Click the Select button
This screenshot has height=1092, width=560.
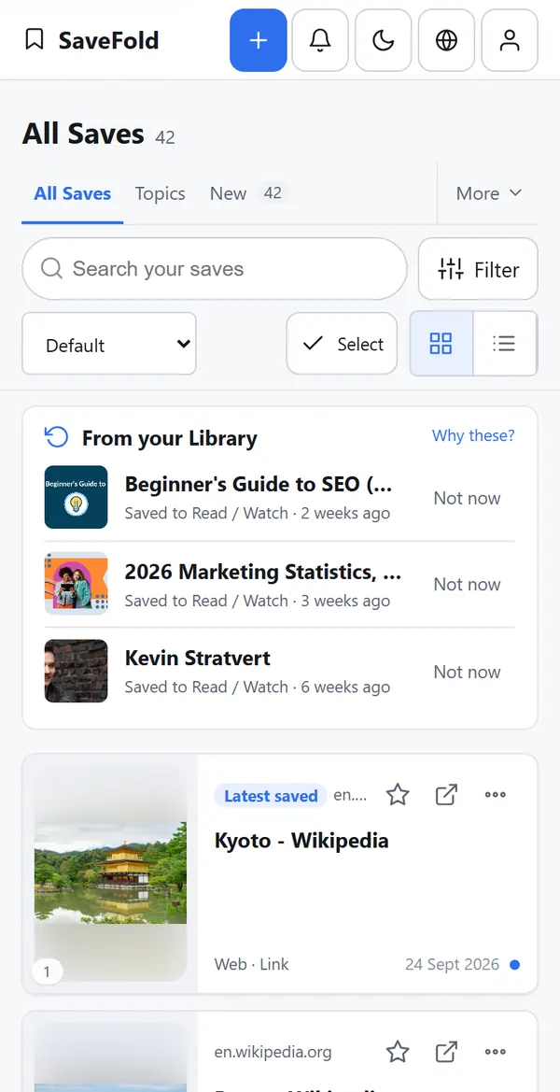click(x=342, y=344)
